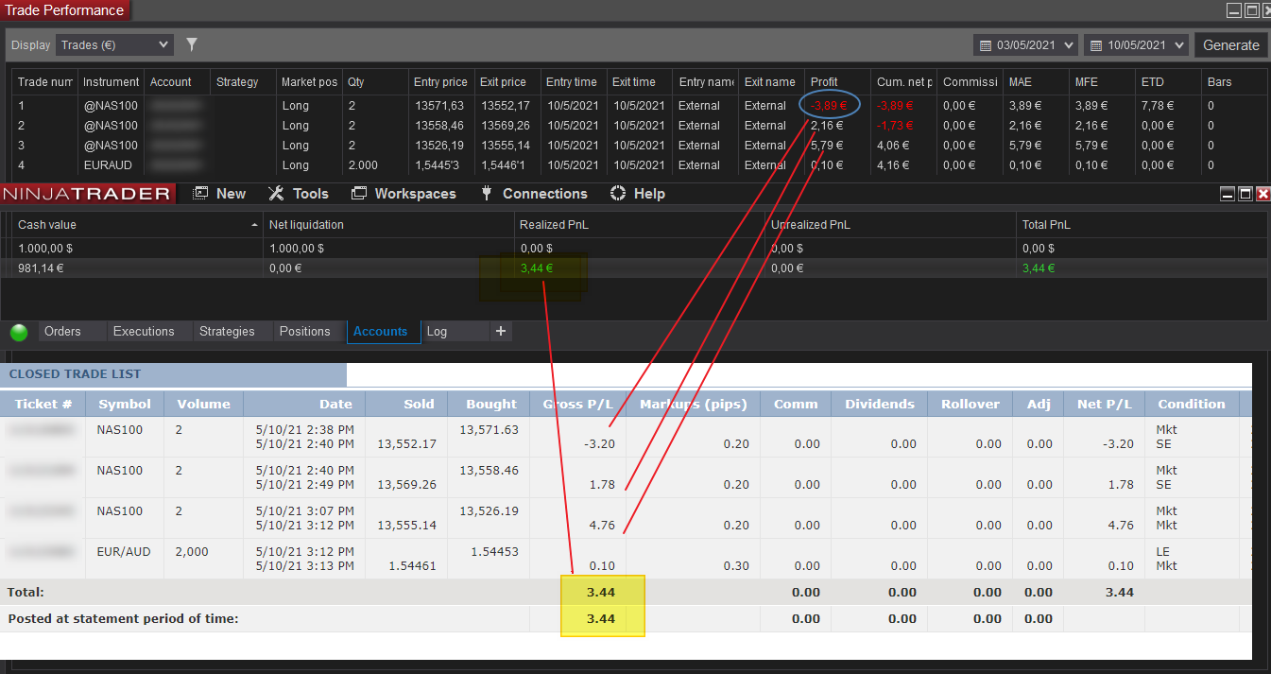The width and height of the screenshot is (1271, 674).
Task: Click the Entry price column header
Action: click(440, 82)
